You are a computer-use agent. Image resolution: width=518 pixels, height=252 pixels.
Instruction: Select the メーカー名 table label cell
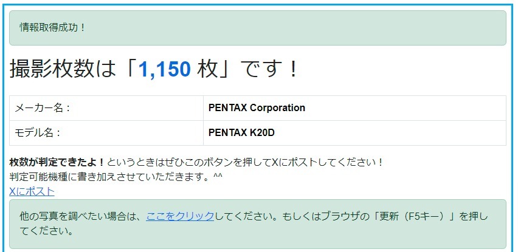point(106,108)
